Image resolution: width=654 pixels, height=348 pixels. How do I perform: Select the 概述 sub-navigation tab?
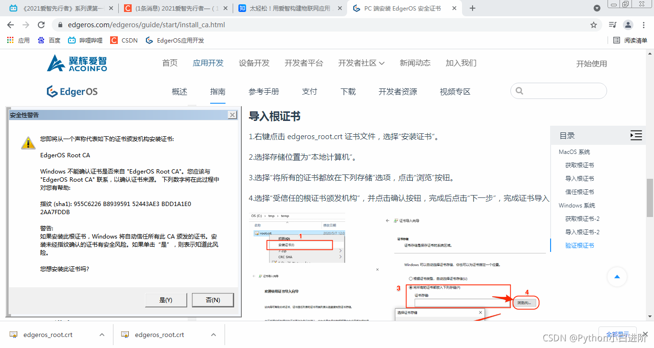(x=180, y=92)
